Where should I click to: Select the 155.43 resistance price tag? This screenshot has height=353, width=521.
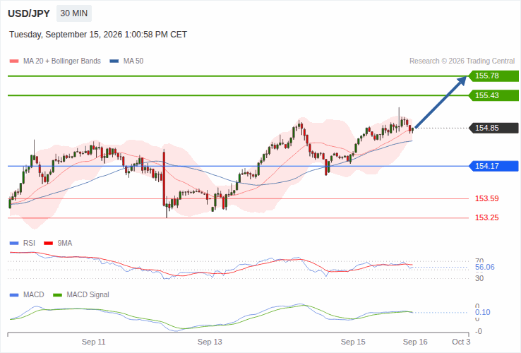click(x=493, y=95)
